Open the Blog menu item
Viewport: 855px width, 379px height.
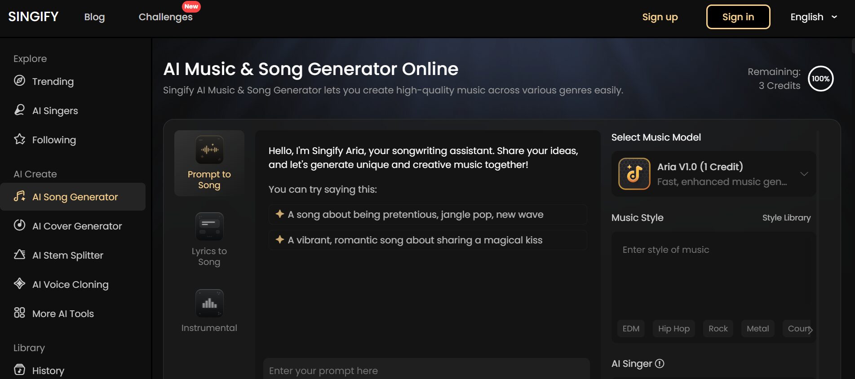coord(94,17)
